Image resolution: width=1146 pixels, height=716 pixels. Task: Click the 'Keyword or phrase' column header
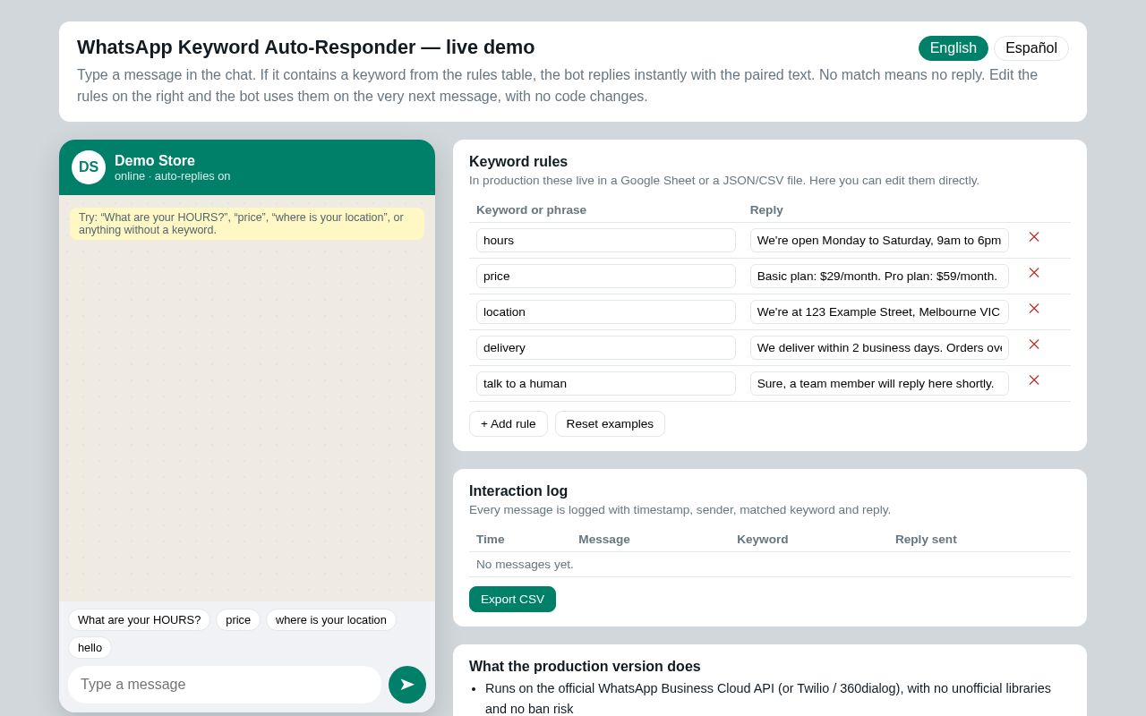(532, 210)
